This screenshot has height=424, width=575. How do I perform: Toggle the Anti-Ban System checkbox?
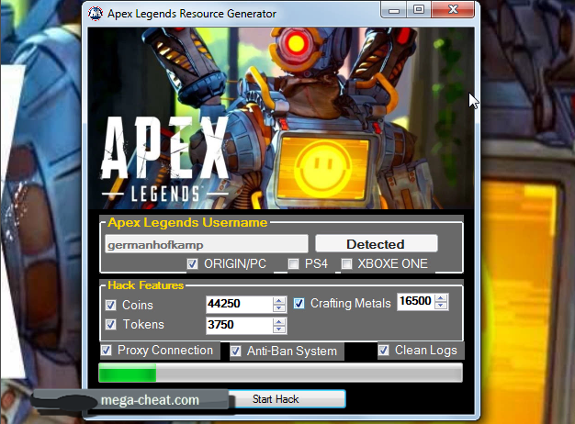[235, 351]
